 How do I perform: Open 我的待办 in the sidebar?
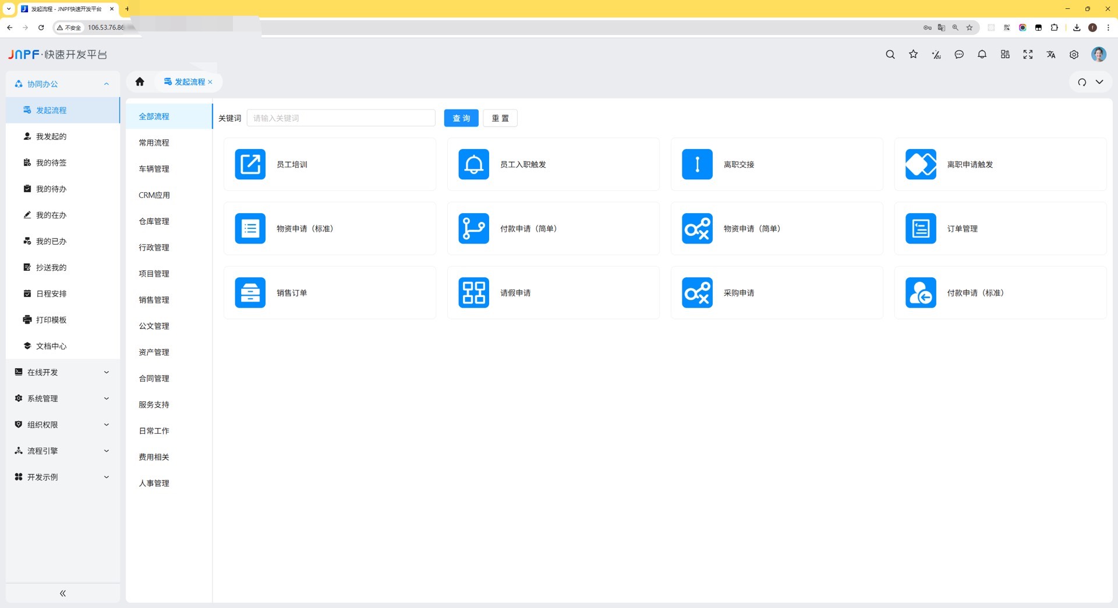[51, 189]
